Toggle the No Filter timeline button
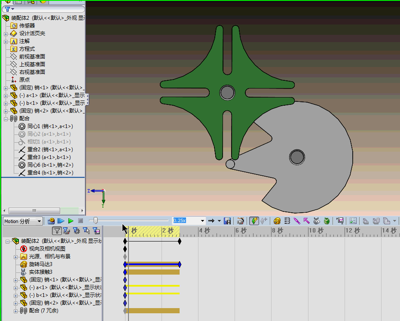 (x=57, y=231)
